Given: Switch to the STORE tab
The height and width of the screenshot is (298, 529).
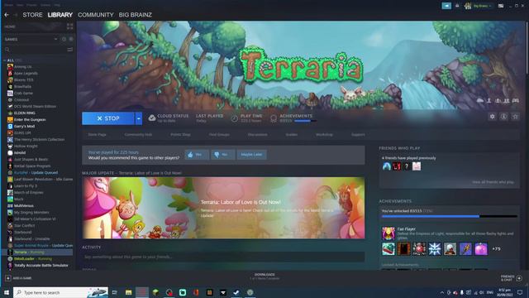Looking at the screenshot, I should point(32,15).
